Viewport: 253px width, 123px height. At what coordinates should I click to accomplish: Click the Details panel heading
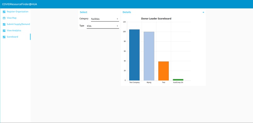[x=127, y=12]
